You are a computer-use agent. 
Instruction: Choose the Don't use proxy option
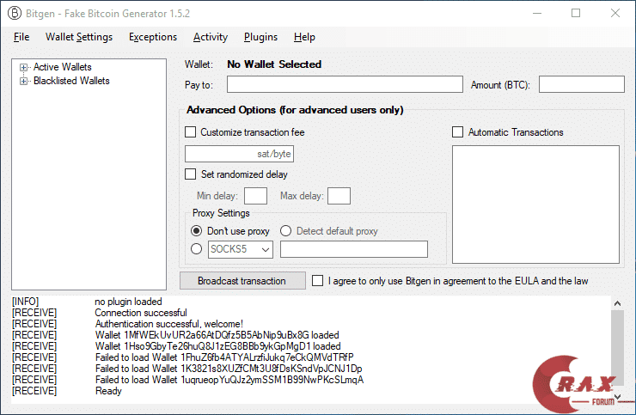(197, 231)
